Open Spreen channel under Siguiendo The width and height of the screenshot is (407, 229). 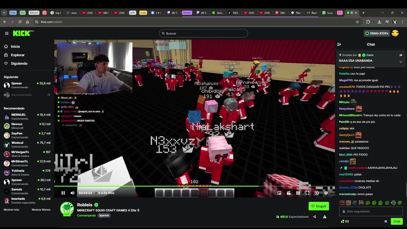click(27, 85)
